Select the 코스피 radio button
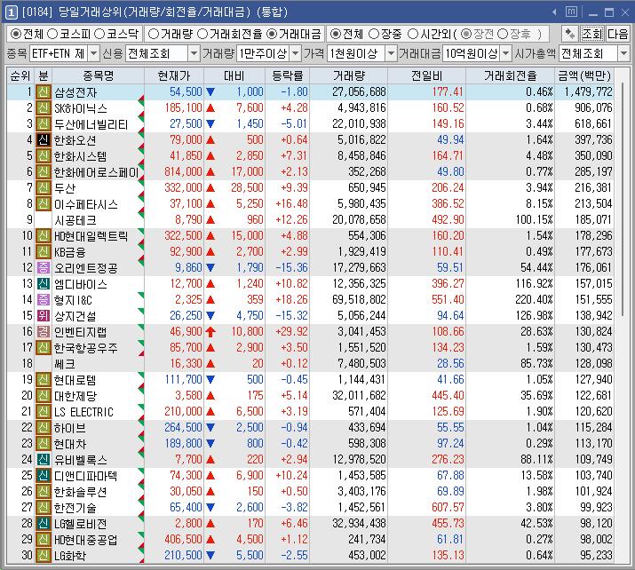635x570 pixels. click(52, 34)
